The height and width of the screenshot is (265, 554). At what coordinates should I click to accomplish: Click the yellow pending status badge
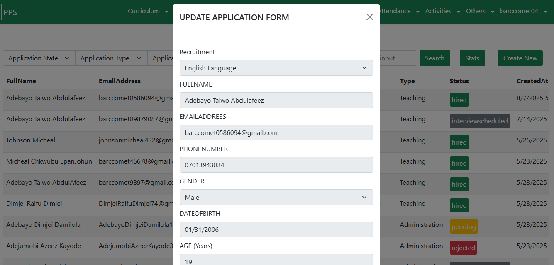click(x=464, y=227)
